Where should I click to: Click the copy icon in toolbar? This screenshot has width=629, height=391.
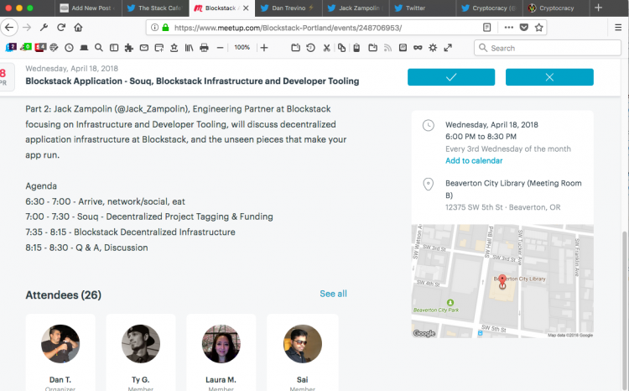[x=342, y=48]
